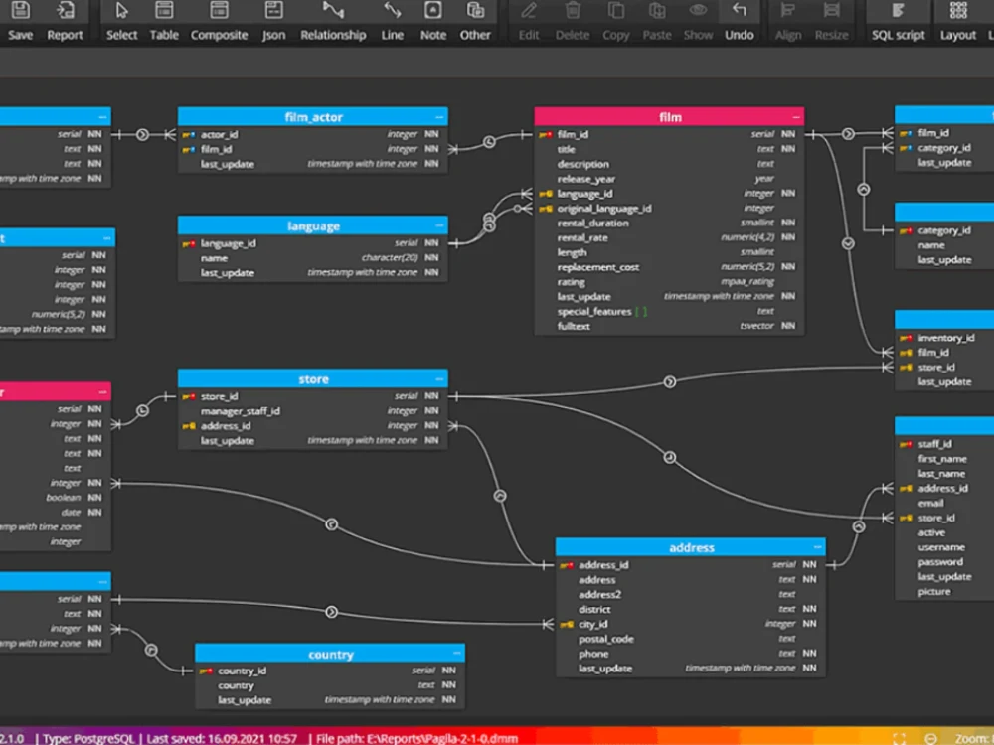Screen dimensions: 994x745
Task: Undo the last action
Action: coord(740,22)
